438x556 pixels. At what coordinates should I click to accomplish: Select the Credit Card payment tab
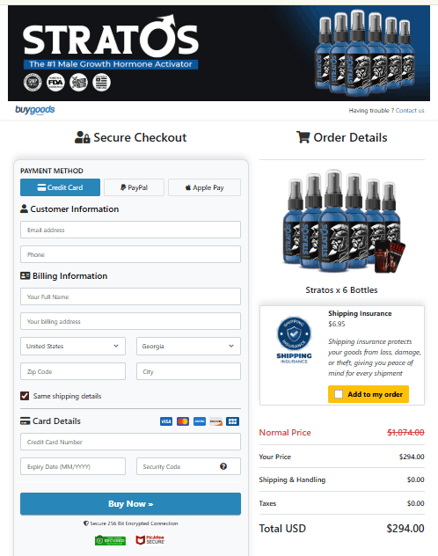pos(60,187)
